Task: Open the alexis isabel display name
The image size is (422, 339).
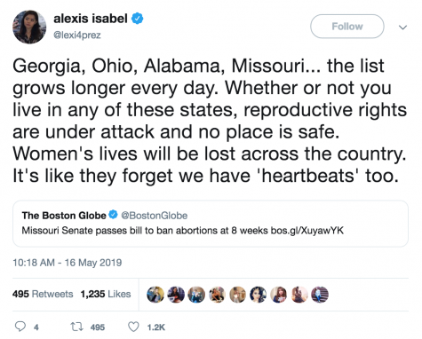Action: pyautogui.click(x=91, y=19)
